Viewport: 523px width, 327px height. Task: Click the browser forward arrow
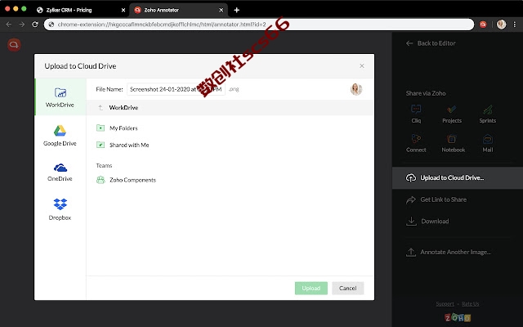[x=22, y=25]
